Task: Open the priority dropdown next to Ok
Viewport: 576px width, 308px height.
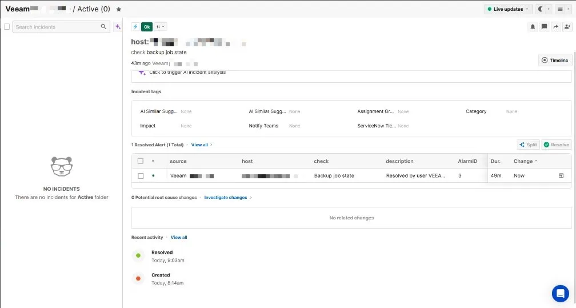Action: click(x=161, y=27)
